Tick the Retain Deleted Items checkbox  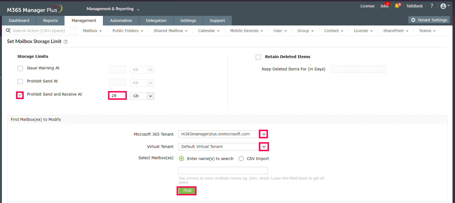coord(258,57)
